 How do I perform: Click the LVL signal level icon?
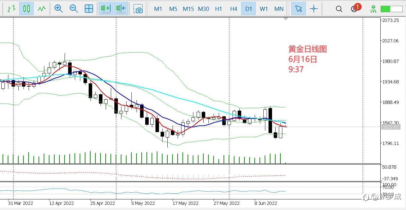pyautogui.click(x=373, y=9)
